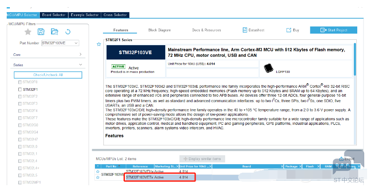The width and height of the screenshot is (368, 187).
Task: Click the star icon for the STM32F103VEHx row
Action: pos(98,171)
